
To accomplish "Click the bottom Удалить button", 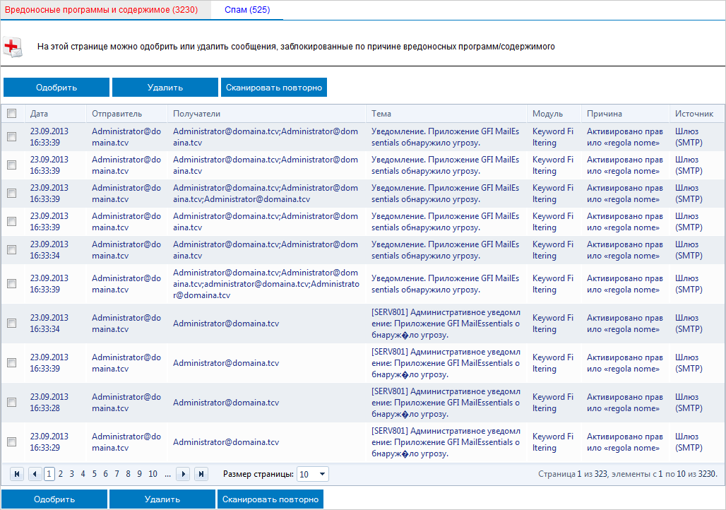I will (x=162, y=499).
